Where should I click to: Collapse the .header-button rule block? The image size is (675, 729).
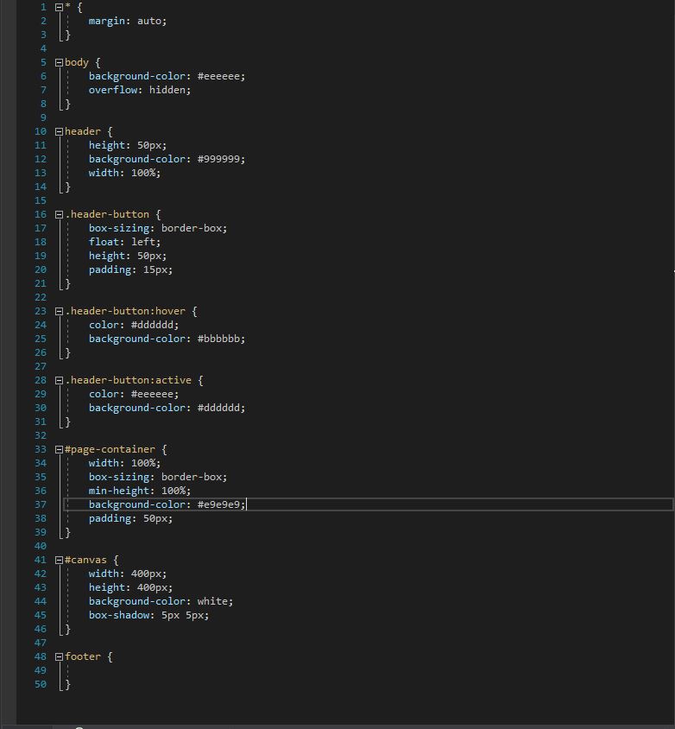tap(59, 215)
